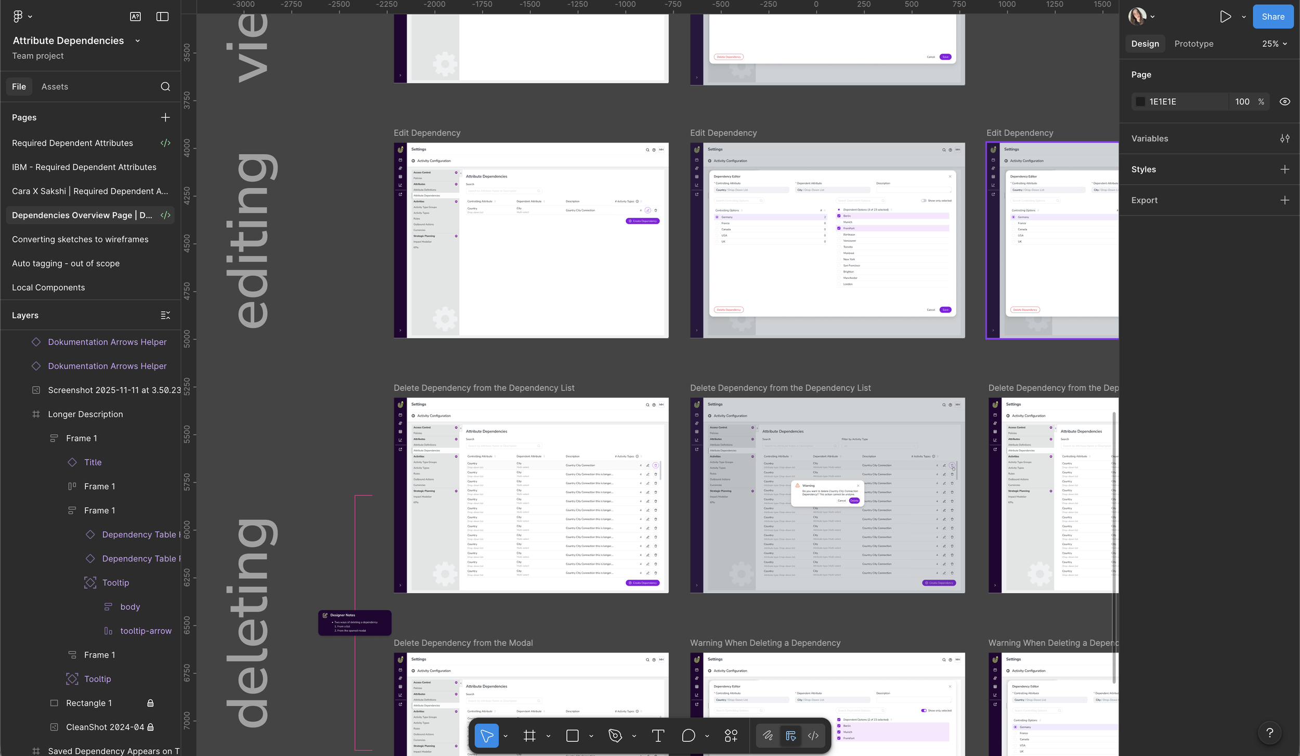The width and height of the screenshot is (1300, 756).
Task: Click the 1E1E1E page color swatch
Action: point(1140,102)
